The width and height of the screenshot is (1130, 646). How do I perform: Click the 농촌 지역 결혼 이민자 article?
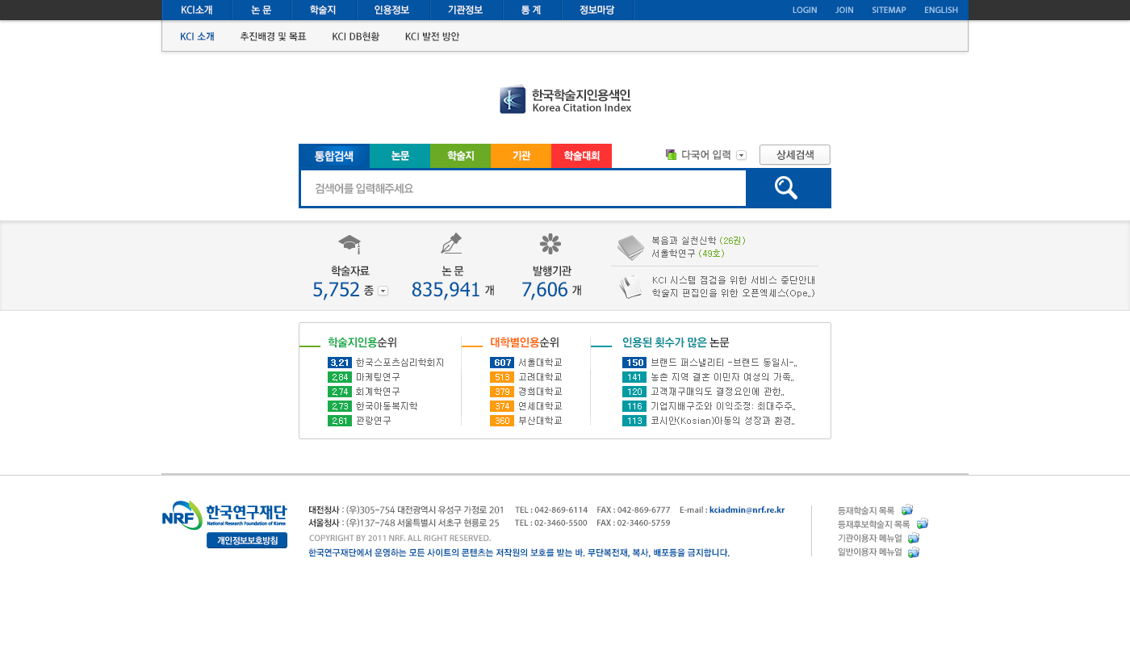[x=723, y=377]
